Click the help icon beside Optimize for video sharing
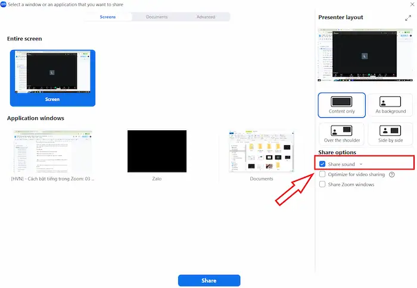The height and width of the screenshot is (288, 417). point(391,174)
